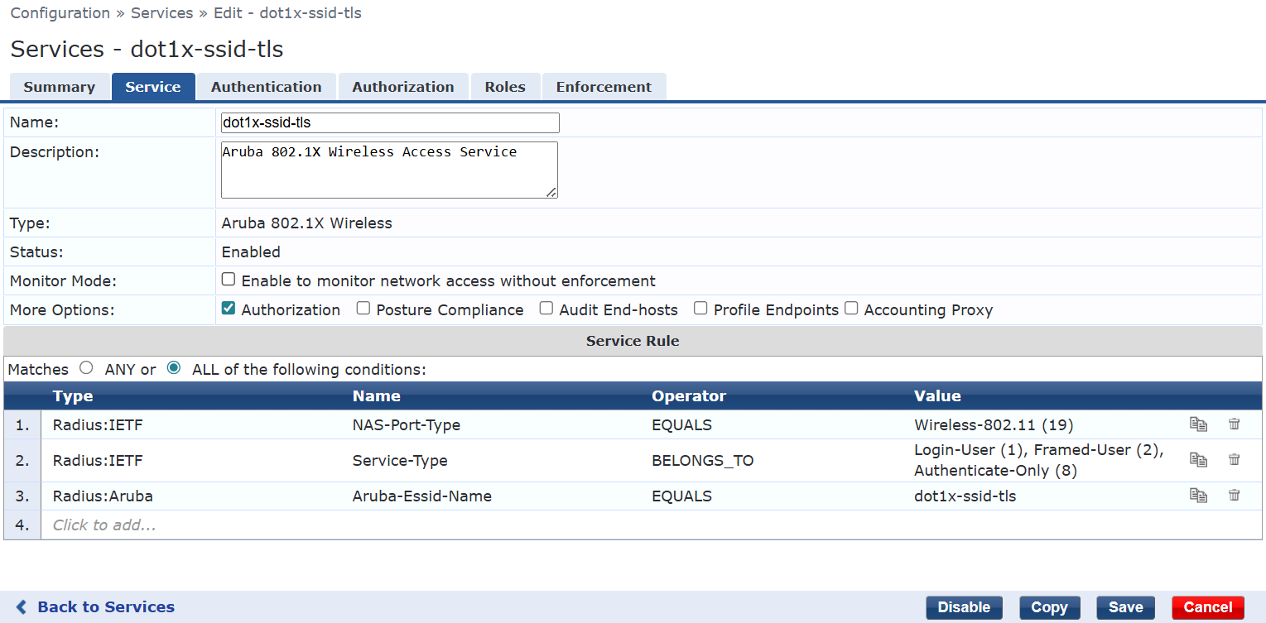Switch to the Authentication tab
Image resolution: width=1266 pixels, height=623 pixels.
(266, 87)
